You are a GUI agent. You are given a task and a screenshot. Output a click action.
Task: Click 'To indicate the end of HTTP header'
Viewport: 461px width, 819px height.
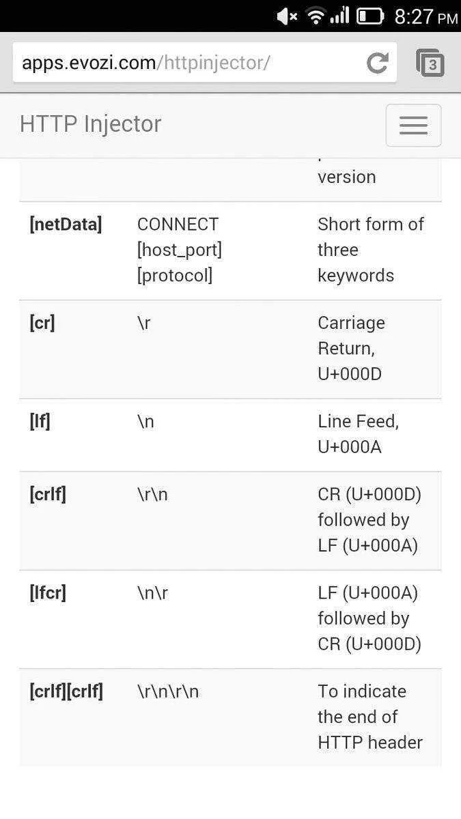point(370,717)
